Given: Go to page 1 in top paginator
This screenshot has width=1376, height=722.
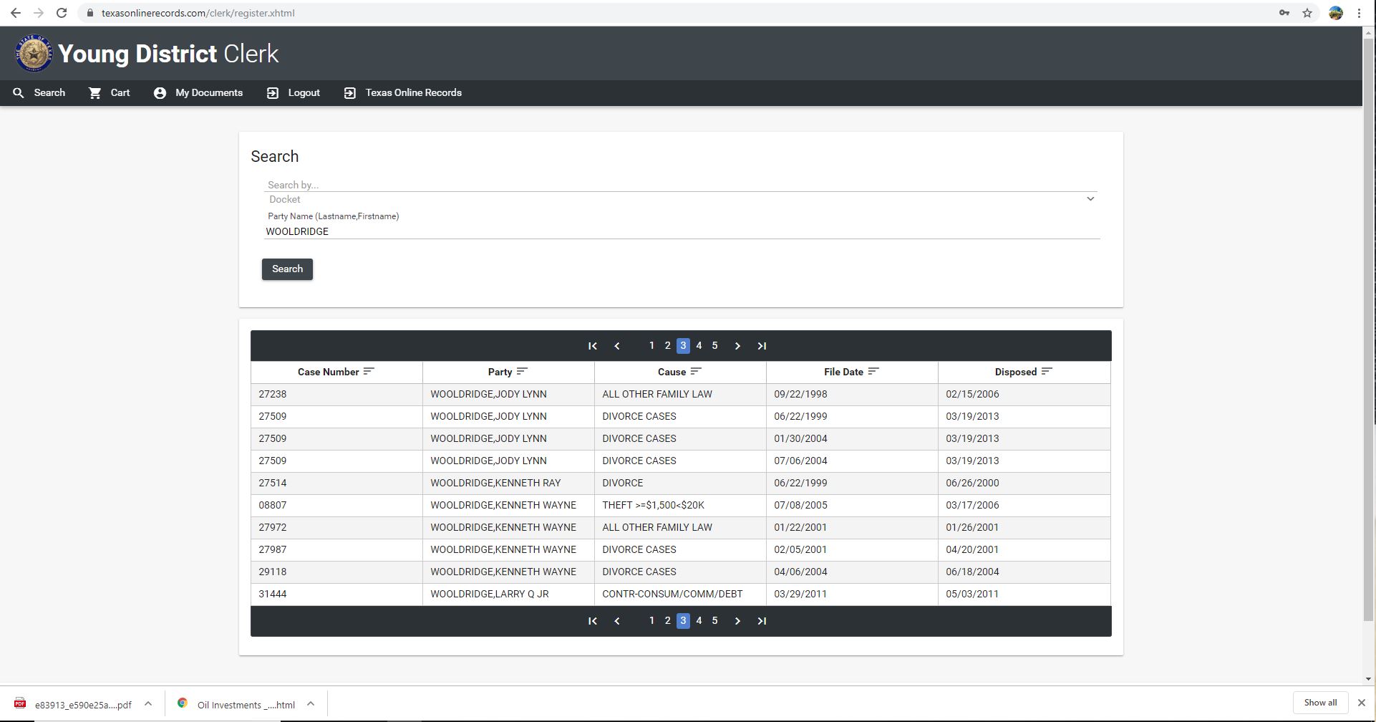Looking at the screenshot, I should [x=651, y=346].
